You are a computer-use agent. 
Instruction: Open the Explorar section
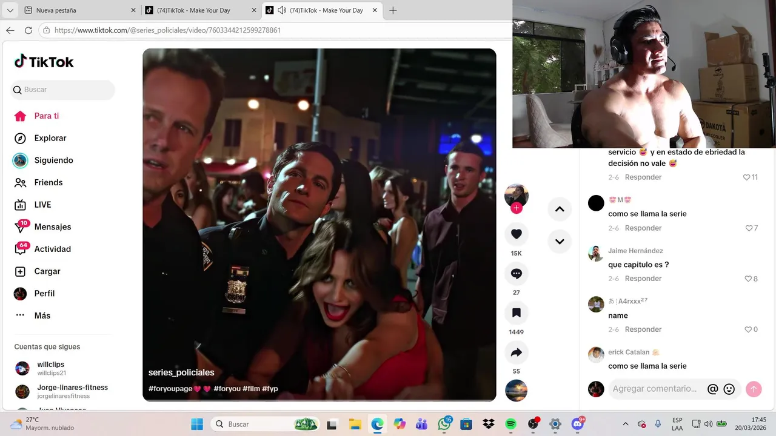[x=40, y=138]
